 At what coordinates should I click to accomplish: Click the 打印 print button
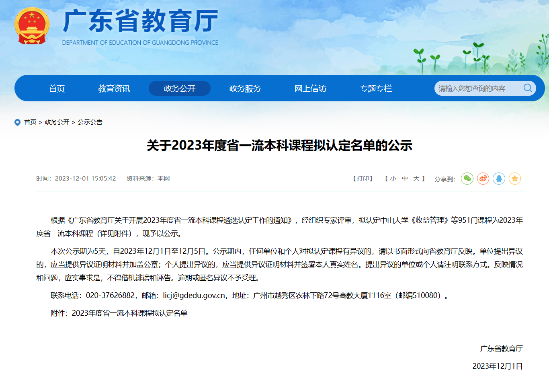(363, 179)
